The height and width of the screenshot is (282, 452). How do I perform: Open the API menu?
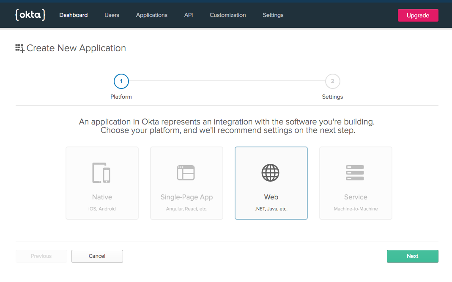(x=189, y=15)
